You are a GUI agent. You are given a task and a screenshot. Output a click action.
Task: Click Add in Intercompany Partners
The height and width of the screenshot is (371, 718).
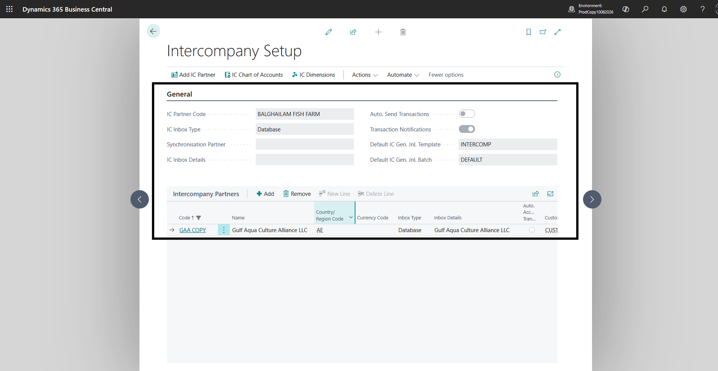pos(265,194)
